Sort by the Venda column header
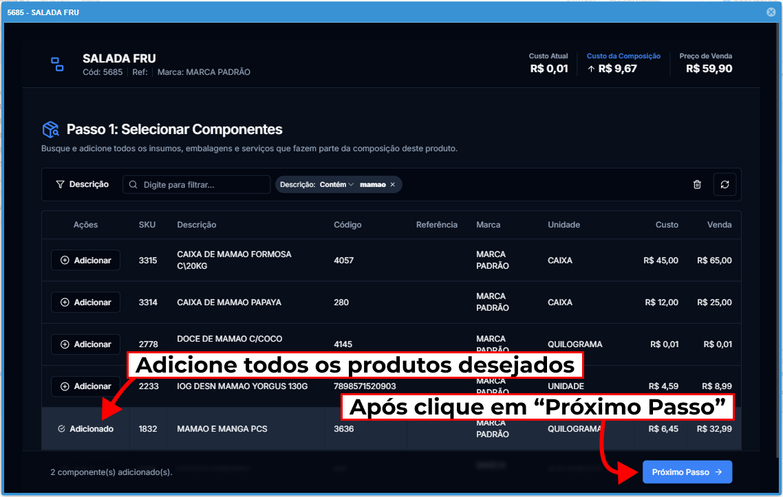The width and height of the screenshot is (783, 497). (720, 225)
